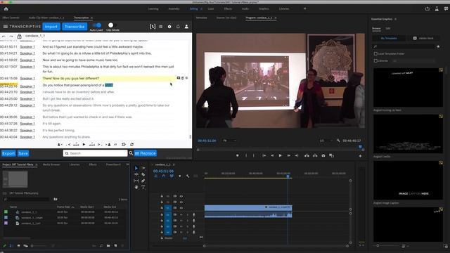The image size is (450, 253).
Task: Select the Razor tool
Action: pos(143,174)
